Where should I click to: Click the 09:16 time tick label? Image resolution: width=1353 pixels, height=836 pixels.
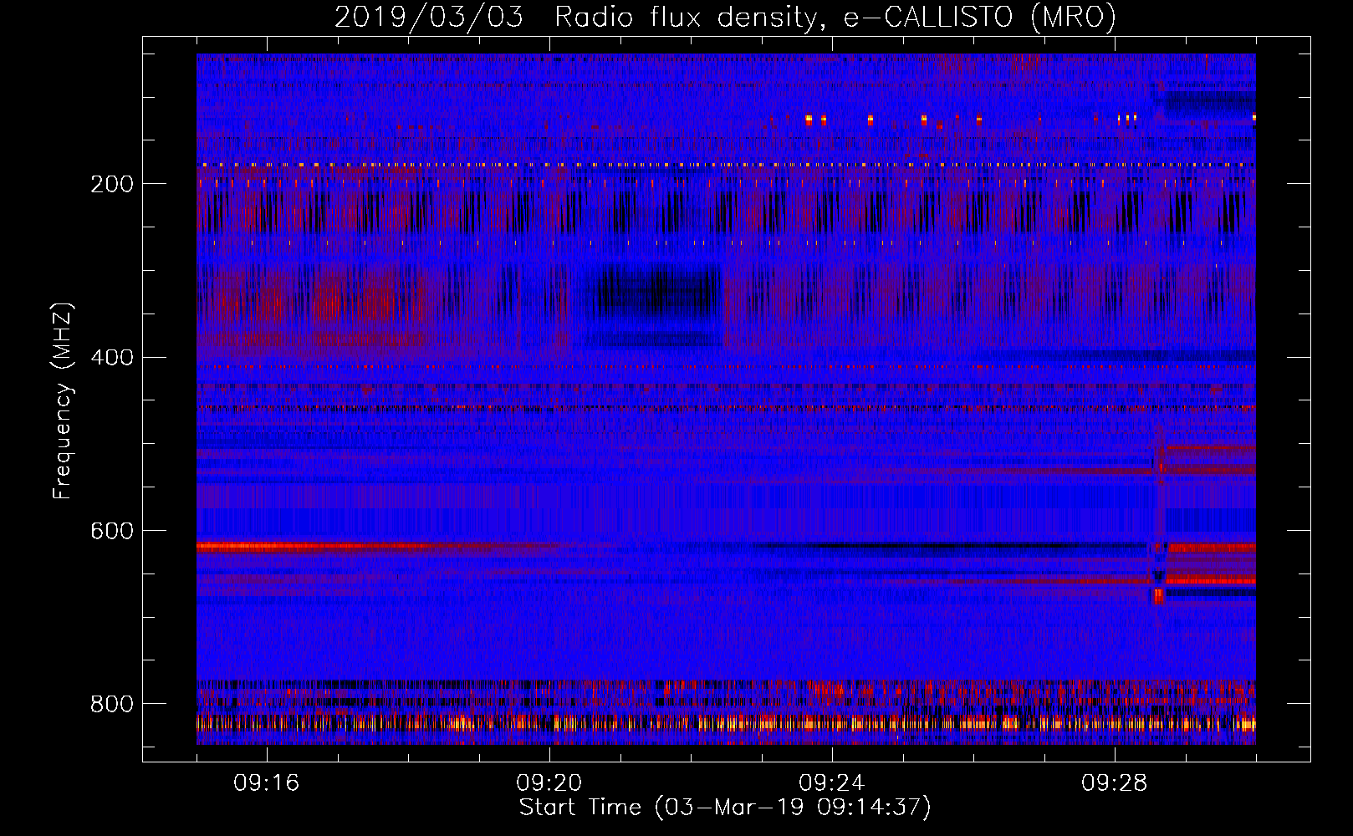(x=267, y=783)
